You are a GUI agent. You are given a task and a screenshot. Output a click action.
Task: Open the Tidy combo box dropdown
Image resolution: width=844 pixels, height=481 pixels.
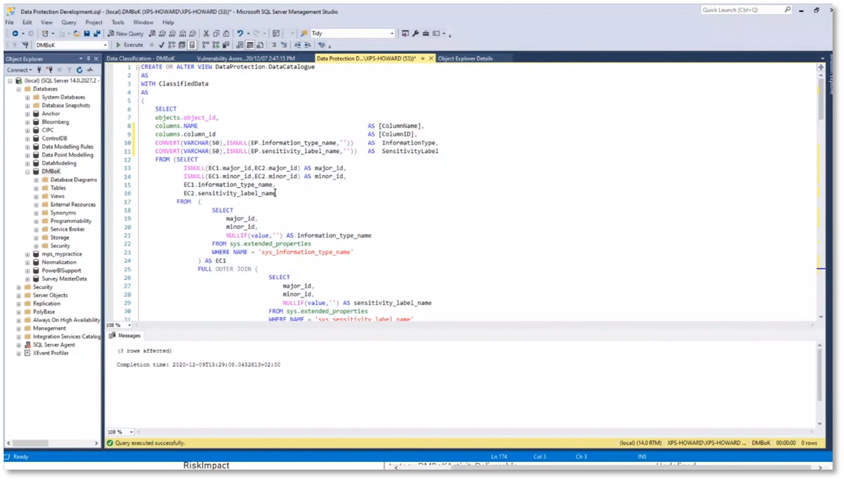coord(392,34)
